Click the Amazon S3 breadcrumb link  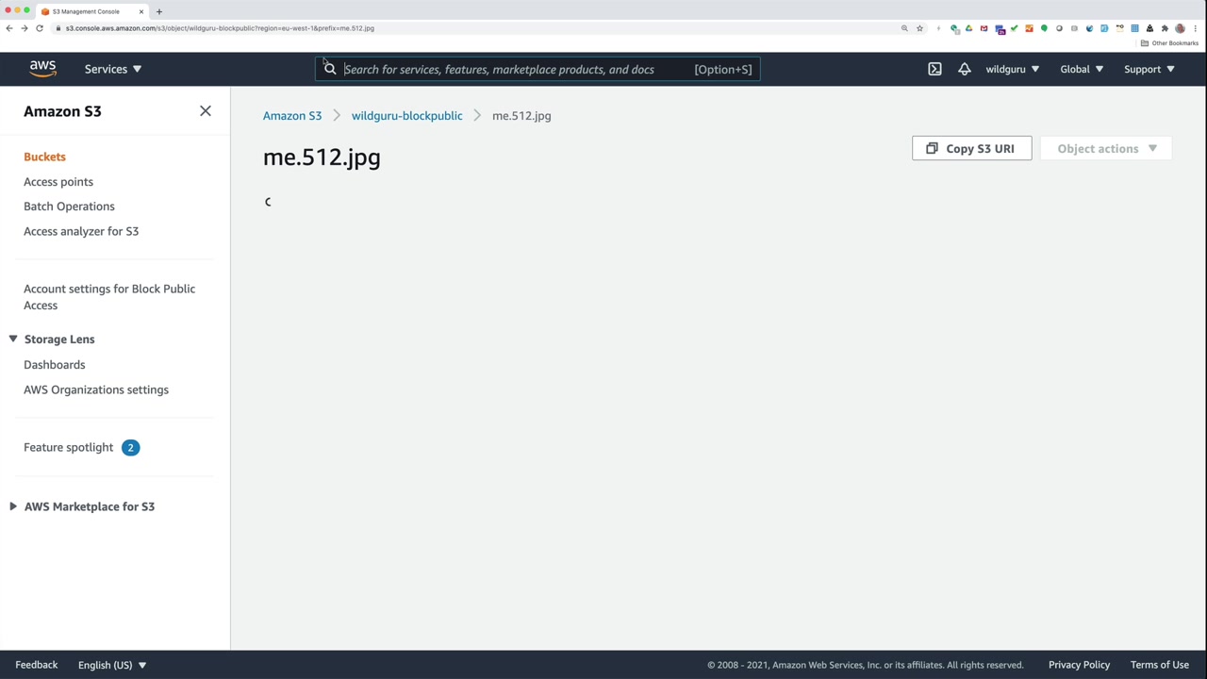pyautogui.click(x=292, y=115)
